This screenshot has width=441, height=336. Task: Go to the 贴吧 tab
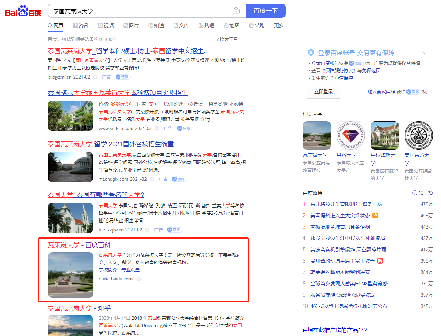pos(206,26)
